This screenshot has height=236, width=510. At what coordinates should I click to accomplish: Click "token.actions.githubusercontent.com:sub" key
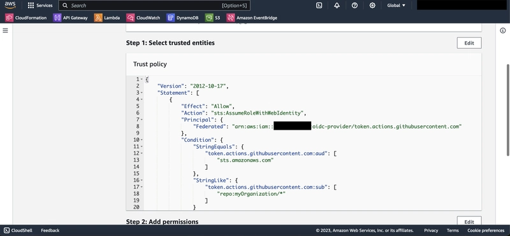tap(265, 187)
